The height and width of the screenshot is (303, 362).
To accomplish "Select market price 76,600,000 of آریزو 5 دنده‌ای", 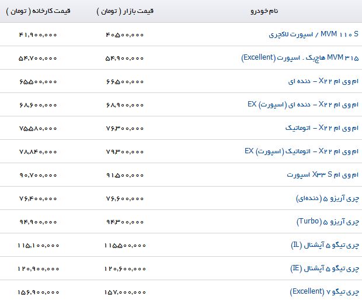I will click(x=125, y=198).
